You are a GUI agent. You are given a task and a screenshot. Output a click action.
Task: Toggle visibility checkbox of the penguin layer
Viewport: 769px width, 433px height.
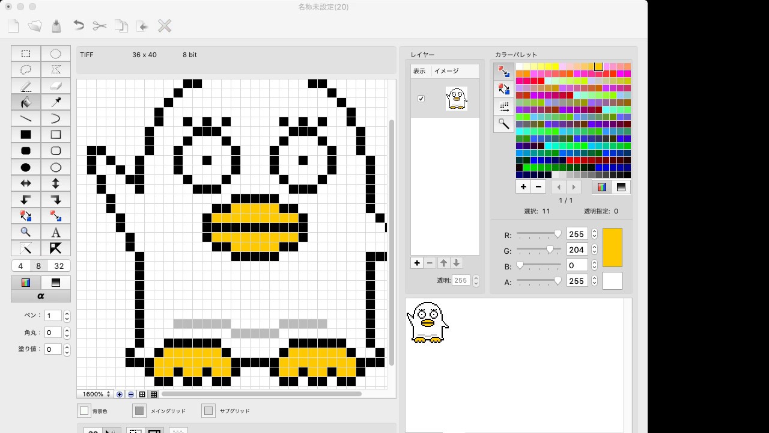pyautogui.click(x=421, y=99)
